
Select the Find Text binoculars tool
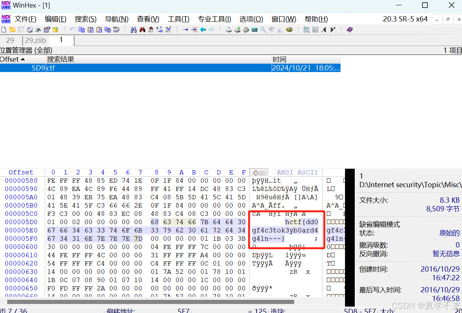[134, 29]
